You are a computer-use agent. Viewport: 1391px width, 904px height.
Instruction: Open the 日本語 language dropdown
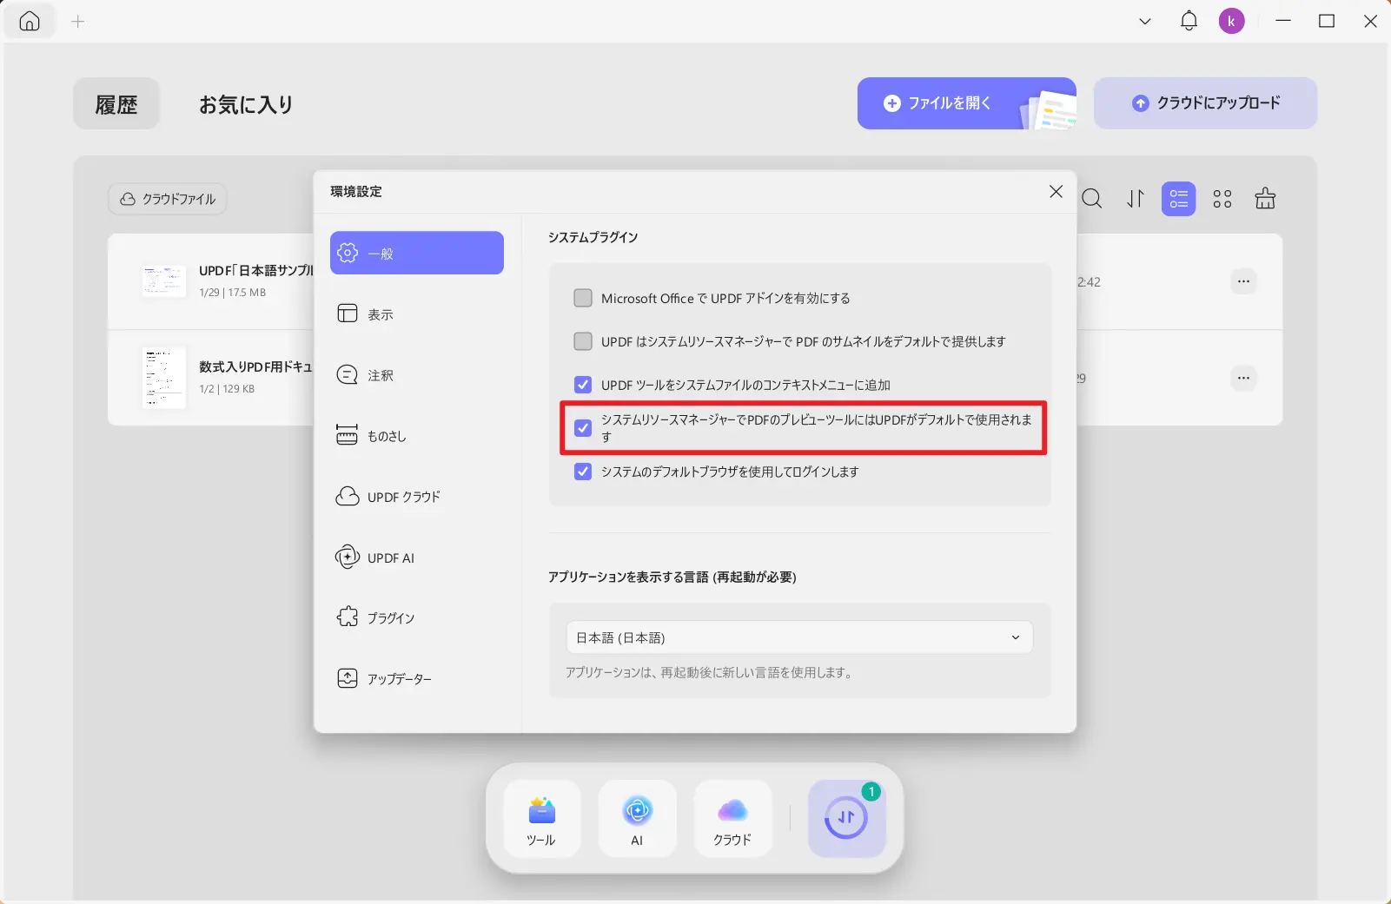799,637
